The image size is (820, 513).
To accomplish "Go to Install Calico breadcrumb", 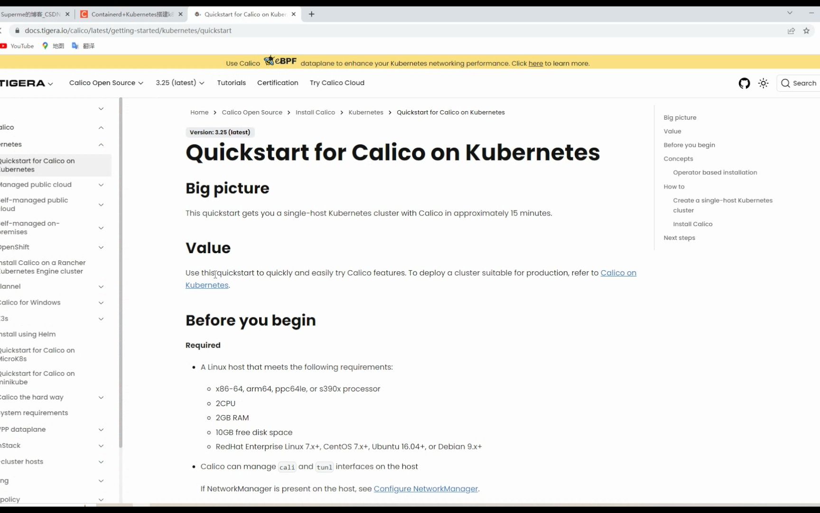I will point(315,113).
